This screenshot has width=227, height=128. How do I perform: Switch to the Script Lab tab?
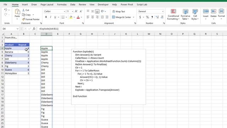pyautogui.click(x=142, y=5)
